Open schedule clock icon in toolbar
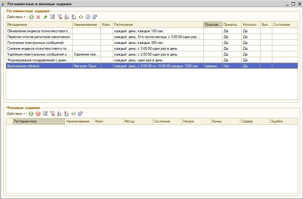 click(x=88, y=17)
